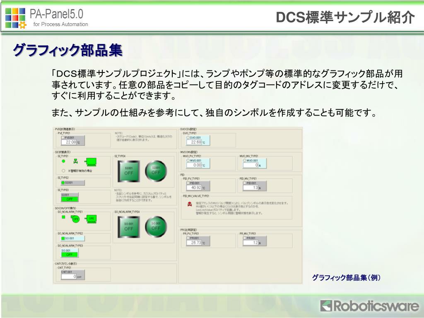424x318 pixels.
Task: Click the SI001 lamp label in SI_TYPE2
Action: (x=73, y=183)
